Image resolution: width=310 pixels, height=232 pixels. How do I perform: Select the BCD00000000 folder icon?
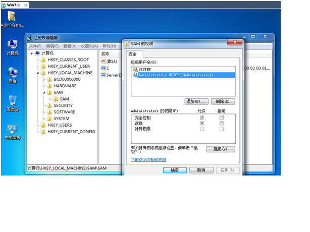49,79
